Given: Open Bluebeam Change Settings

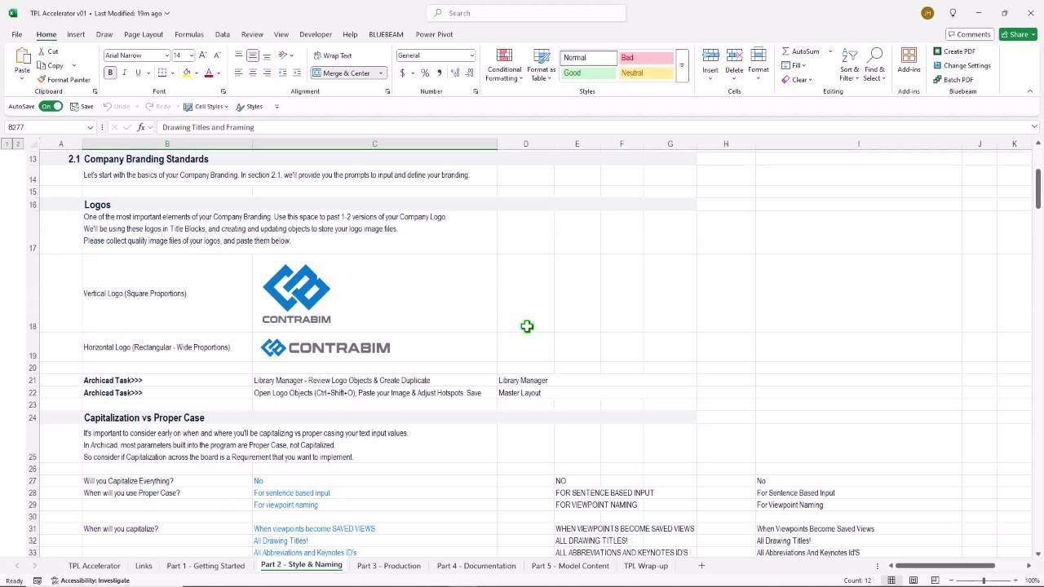Looking at the screenshot, I should click(x=962, y=65).
